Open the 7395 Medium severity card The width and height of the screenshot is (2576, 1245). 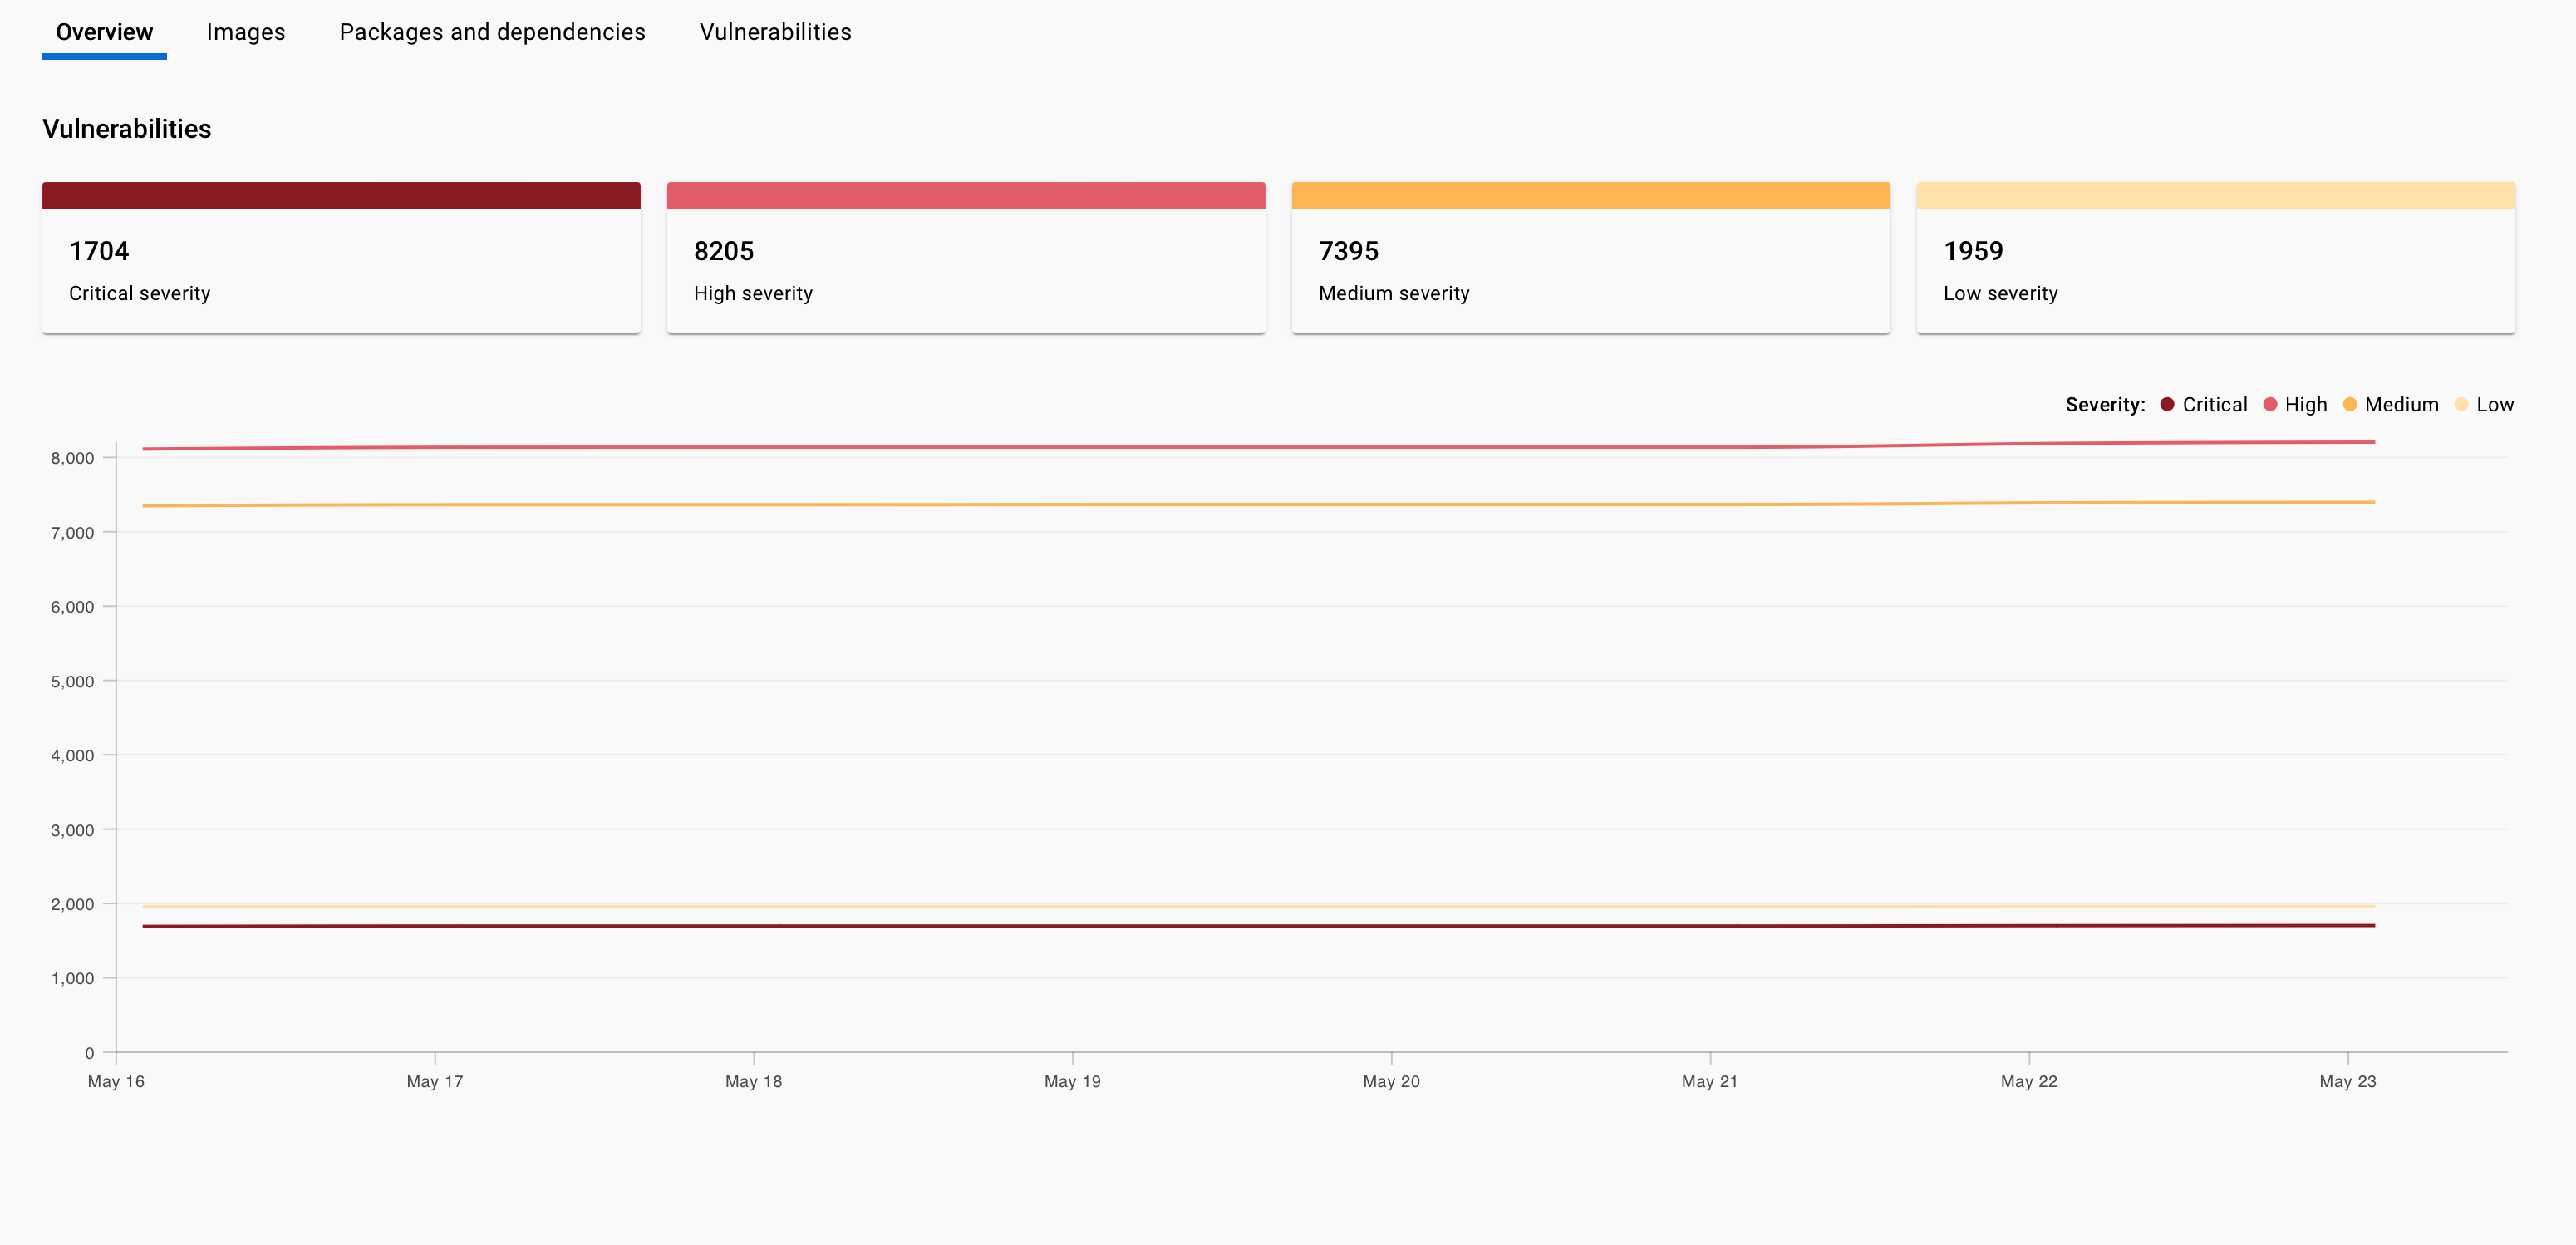1591,258
